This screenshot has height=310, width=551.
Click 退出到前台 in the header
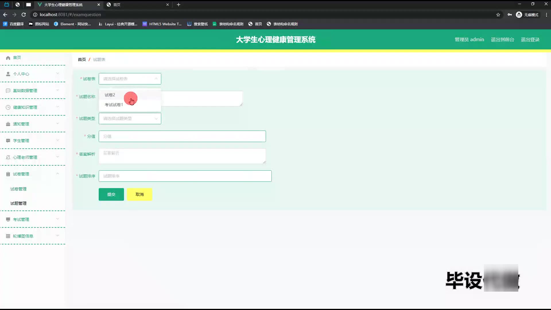(503, 40)
